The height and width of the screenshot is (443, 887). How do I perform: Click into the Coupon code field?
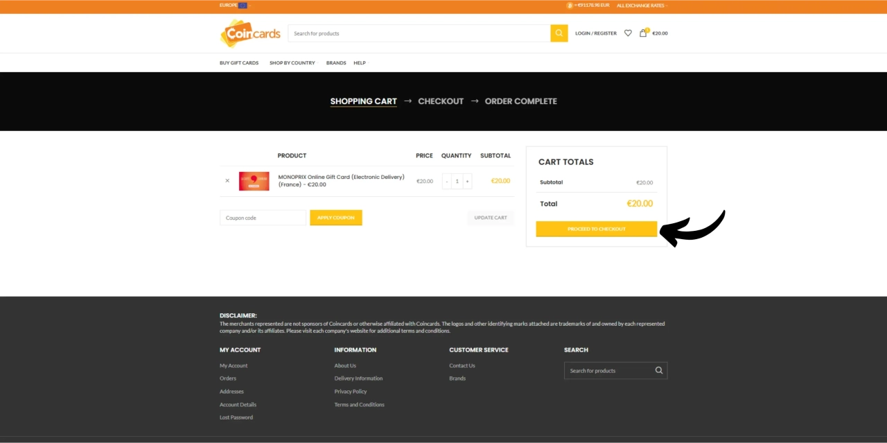click(x=263, y=218)
